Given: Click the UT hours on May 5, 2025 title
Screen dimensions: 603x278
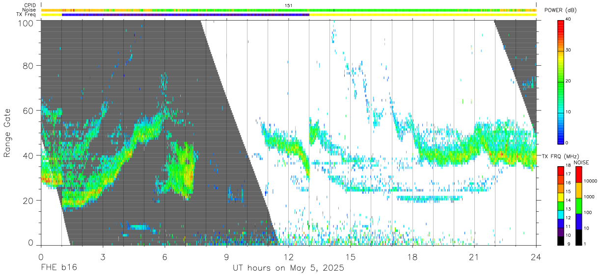Looking at the screenshot, I should [288, 268].
